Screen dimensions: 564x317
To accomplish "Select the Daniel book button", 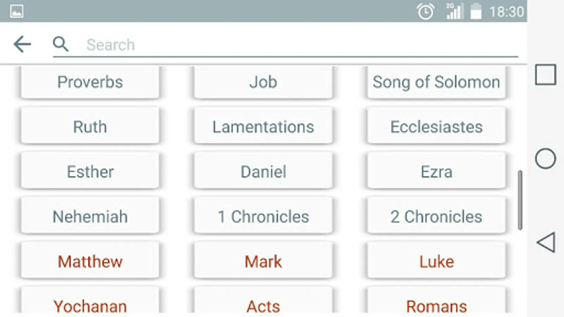I will click(x=263, y=172).
